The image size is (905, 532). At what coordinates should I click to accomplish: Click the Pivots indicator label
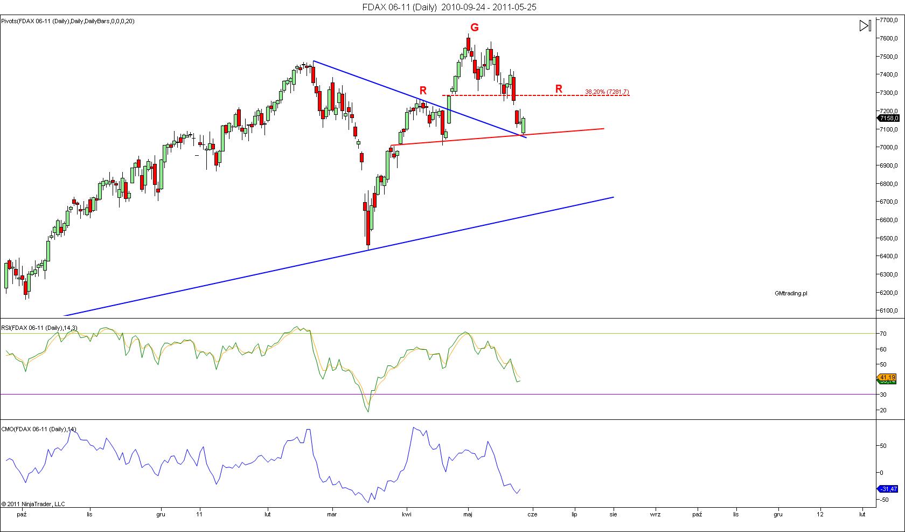(68, 21)
